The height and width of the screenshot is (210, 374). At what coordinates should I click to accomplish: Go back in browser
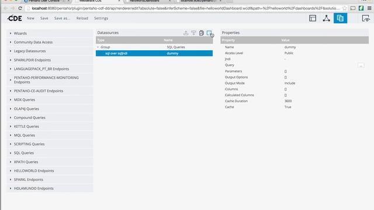(5, 8)
